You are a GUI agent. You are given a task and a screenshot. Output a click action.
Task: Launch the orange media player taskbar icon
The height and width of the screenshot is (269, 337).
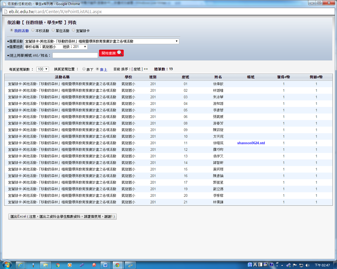tap(70, 265)
